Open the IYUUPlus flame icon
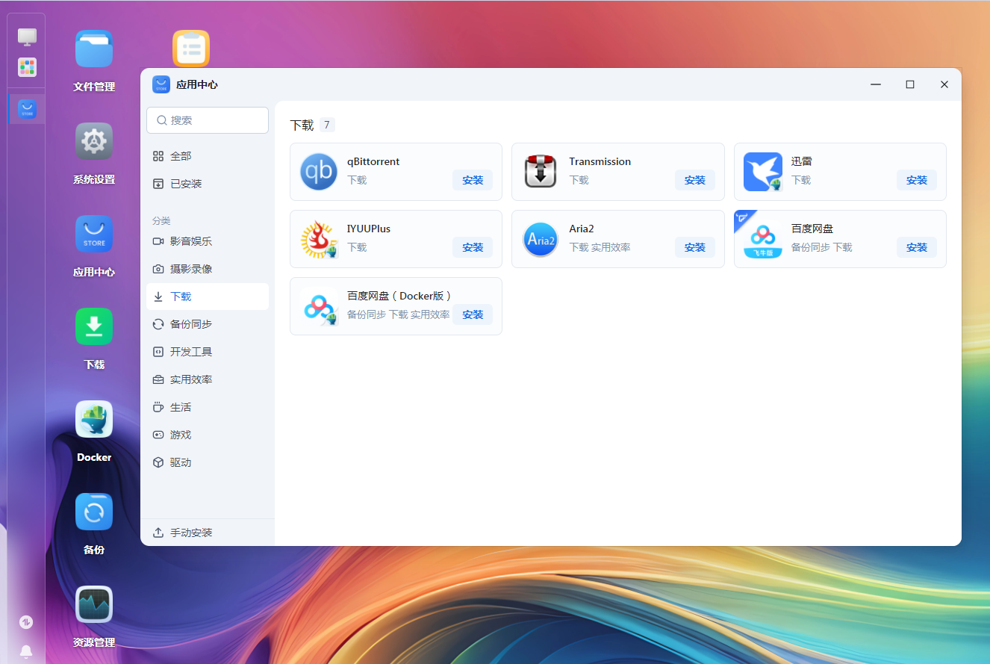Screen dimensions: 990x664 coord(319,239)
